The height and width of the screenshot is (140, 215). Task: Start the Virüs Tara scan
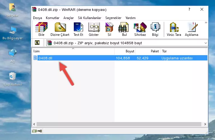174,29
